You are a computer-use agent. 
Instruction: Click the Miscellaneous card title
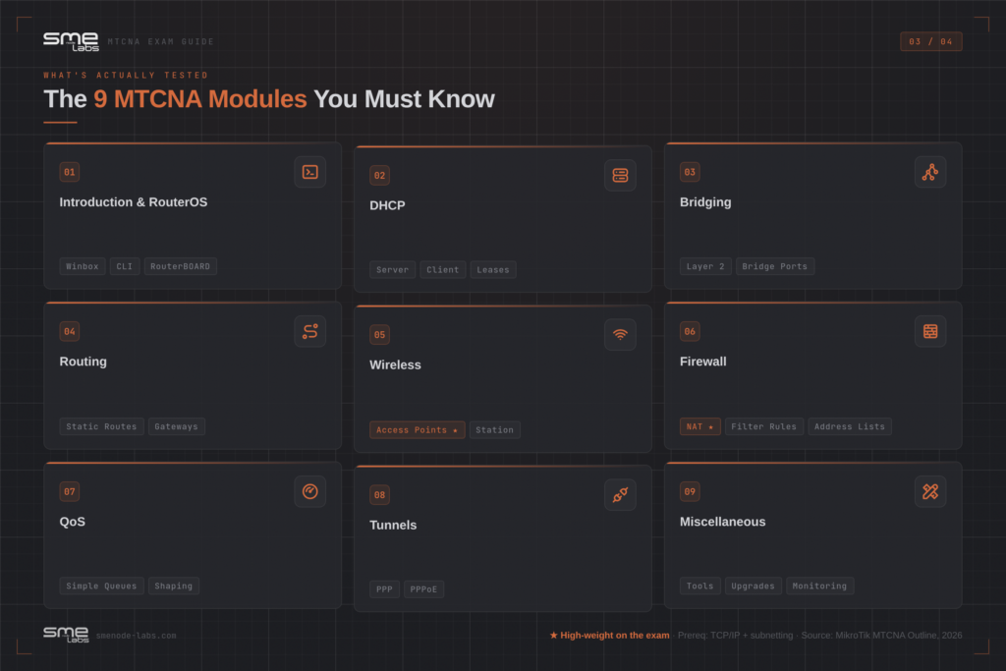(x=722, y=522)
